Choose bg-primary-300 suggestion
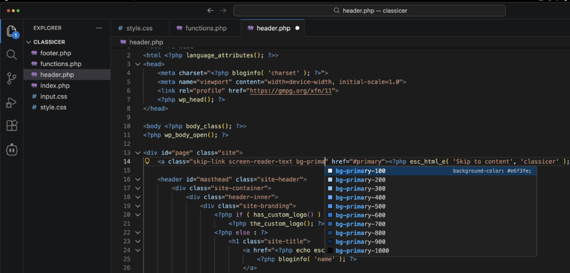The height and width of the screenshot is (273, 570). (430, 188)
